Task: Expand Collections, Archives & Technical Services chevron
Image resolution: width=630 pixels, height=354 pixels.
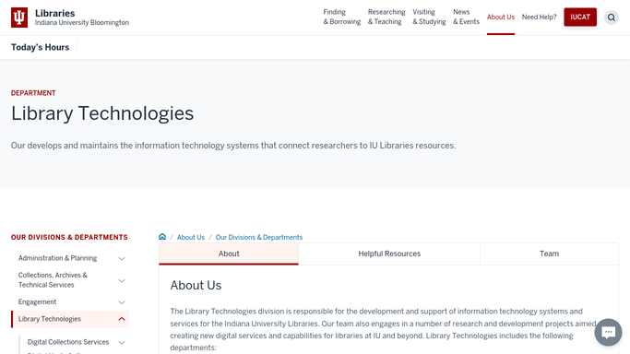Action: [x=122, y=280]
